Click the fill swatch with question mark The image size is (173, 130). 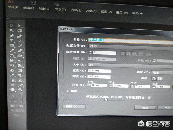click(x=13, y=96)
